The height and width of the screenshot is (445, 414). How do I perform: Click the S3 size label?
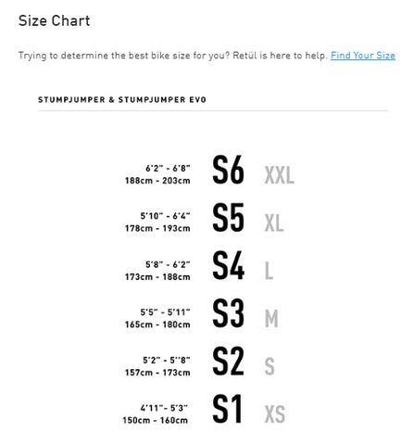[x=228, y=313]
